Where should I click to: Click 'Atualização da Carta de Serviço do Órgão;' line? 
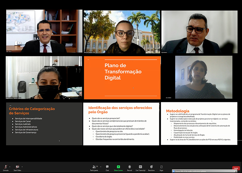189,135
